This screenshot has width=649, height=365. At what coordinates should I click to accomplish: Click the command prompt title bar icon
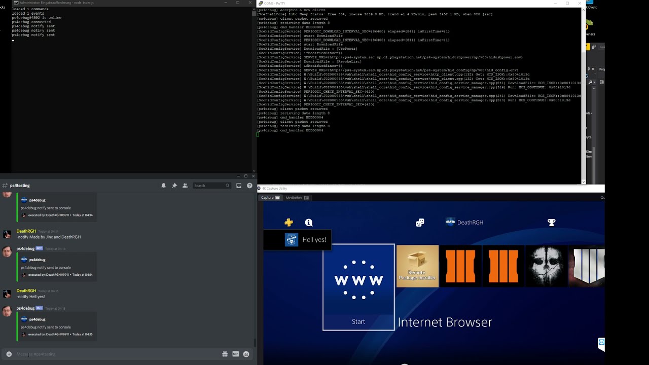click(x=16, y=3)
